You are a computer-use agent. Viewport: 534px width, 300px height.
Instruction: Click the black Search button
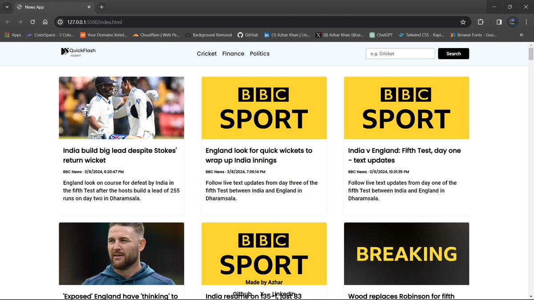tap(453, 54)
